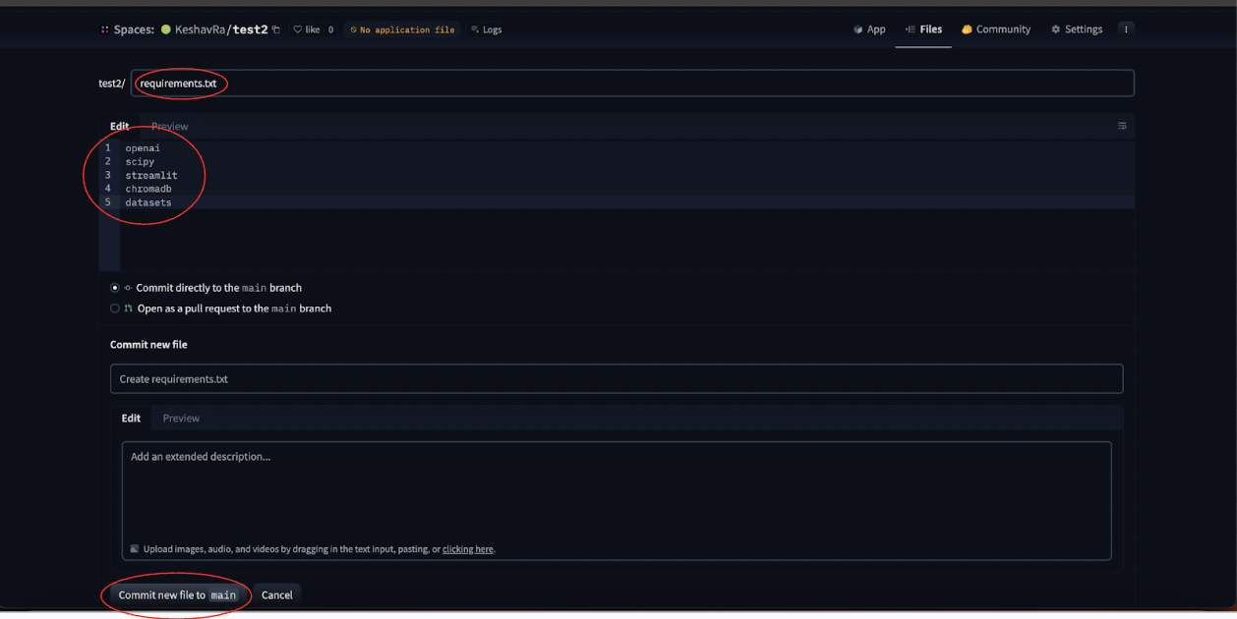This screenshot has height=619, width=1237.
Task: Click the image upload icon in description box
Action: pyautogui.click(x=135, y=549)
